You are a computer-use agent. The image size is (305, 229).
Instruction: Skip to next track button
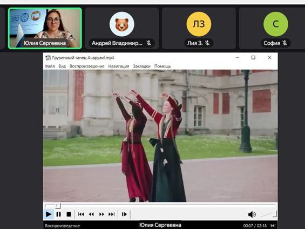(x=112, y=214)
